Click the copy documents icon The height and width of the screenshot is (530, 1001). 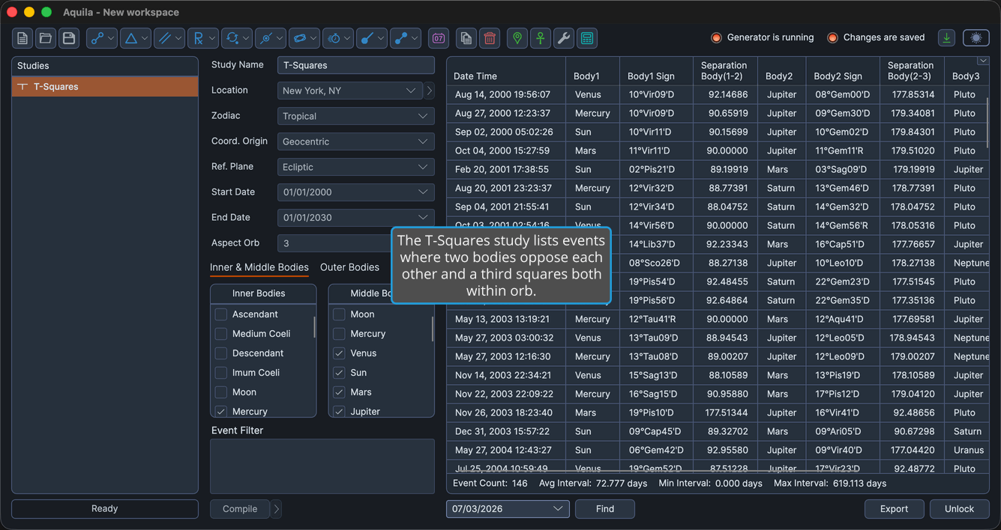point(466,38)
